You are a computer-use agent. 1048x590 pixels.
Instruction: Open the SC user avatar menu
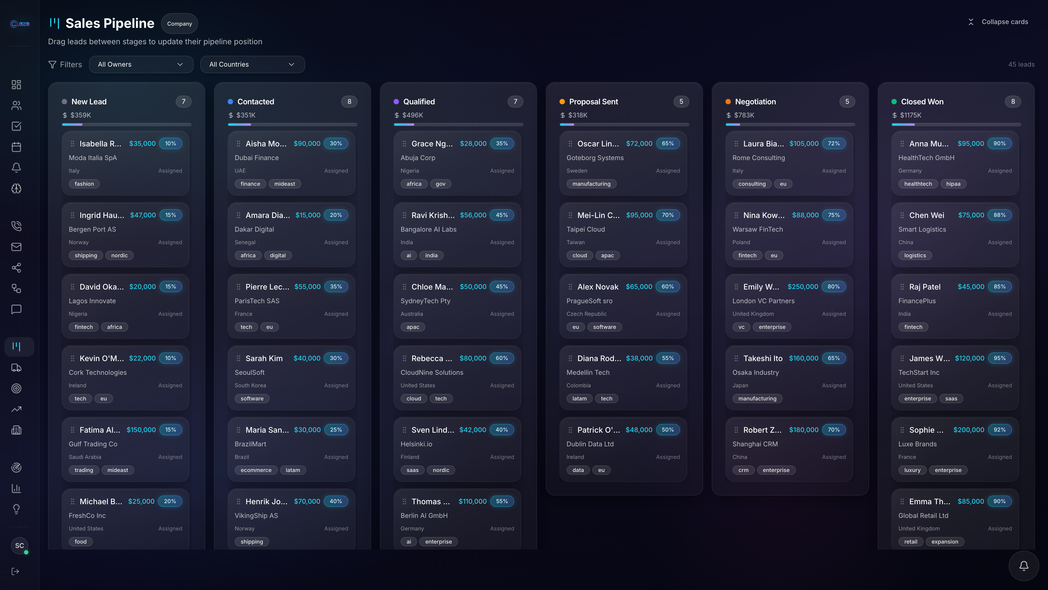(20, 546)
